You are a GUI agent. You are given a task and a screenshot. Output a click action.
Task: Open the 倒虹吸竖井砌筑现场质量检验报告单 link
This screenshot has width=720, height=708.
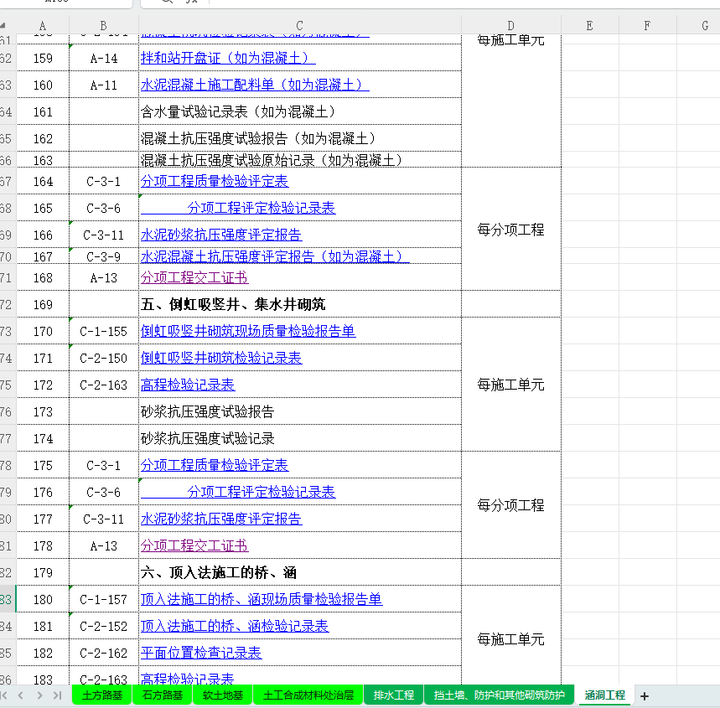247,331
